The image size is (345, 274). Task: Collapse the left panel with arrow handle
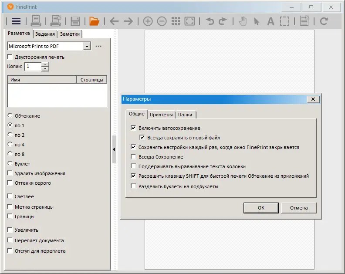point(114,149)
